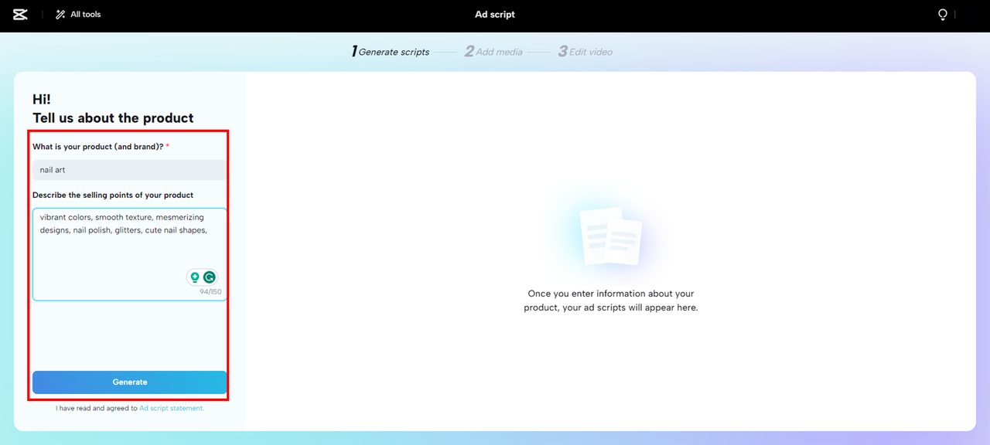This screenshot has height=445, width=990.
Task: Open the All tools magic wand icon
Action: [x=60, y=14]
